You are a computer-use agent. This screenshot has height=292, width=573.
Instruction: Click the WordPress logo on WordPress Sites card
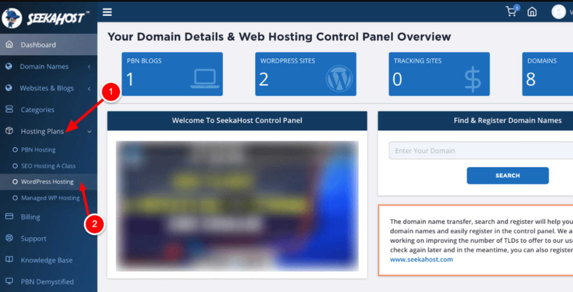click(x=339, y=79)
